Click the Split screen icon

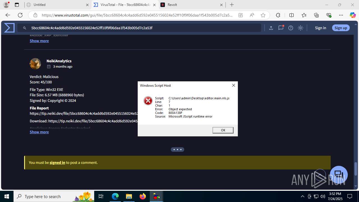[291, 15]
